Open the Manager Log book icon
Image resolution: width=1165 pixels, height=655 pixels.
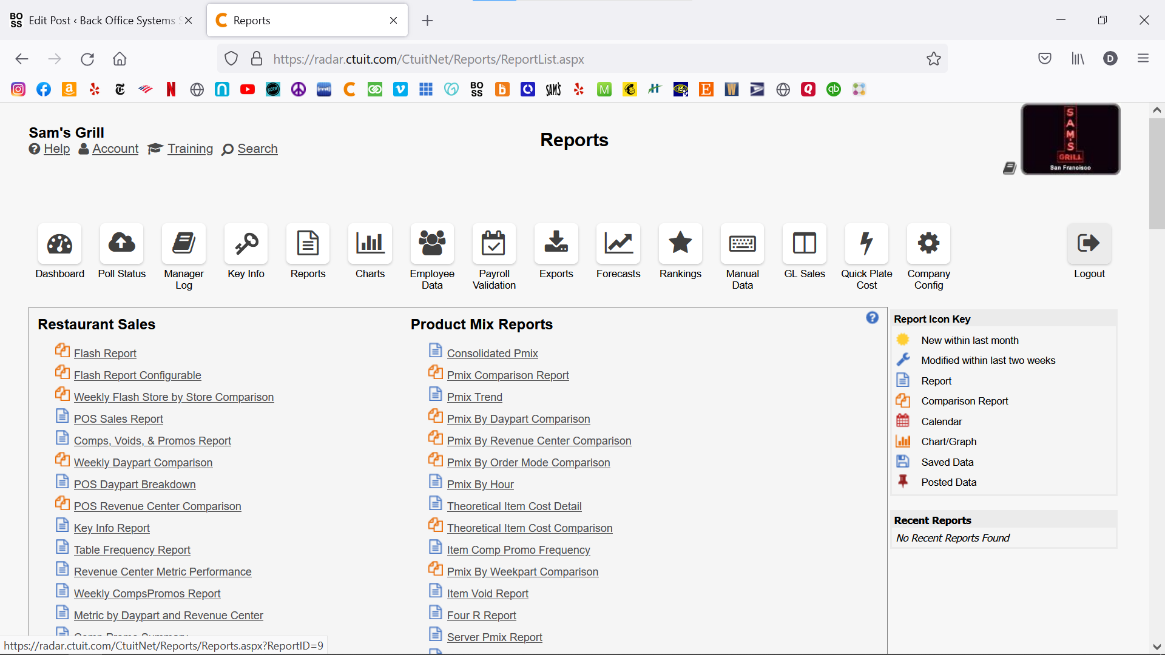(x=184, y=244)
